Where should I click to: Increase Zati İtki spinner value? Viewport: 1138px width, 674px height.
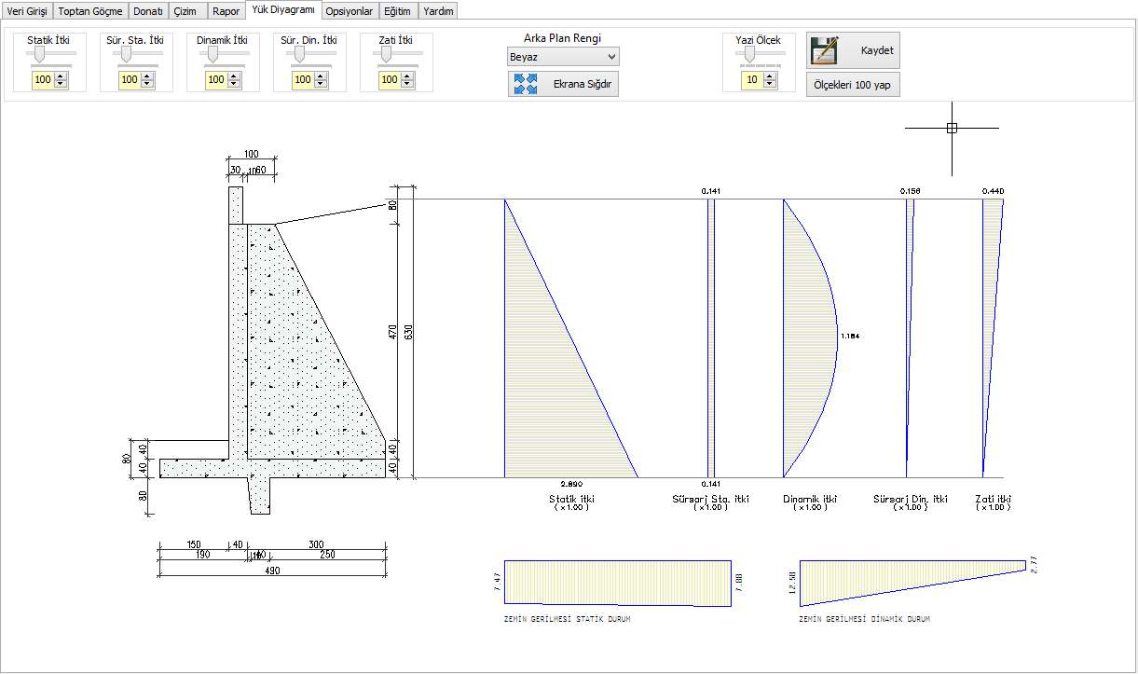point(408,76)
